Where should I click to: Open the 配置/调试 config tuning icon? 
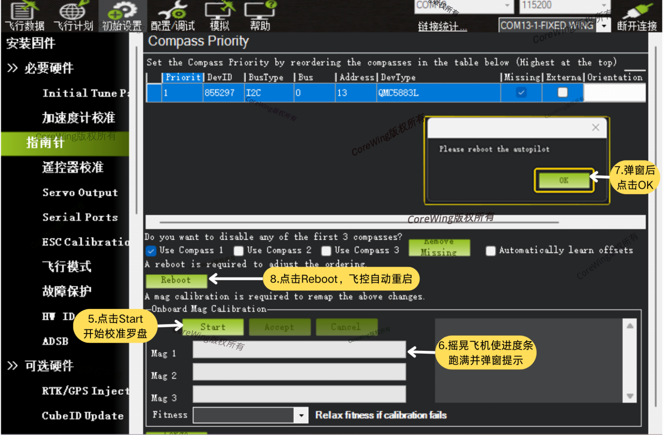coord(173,16)
